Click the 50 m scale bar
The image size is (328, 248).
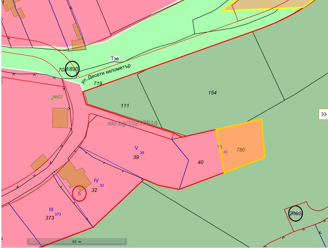click(77, 241)
